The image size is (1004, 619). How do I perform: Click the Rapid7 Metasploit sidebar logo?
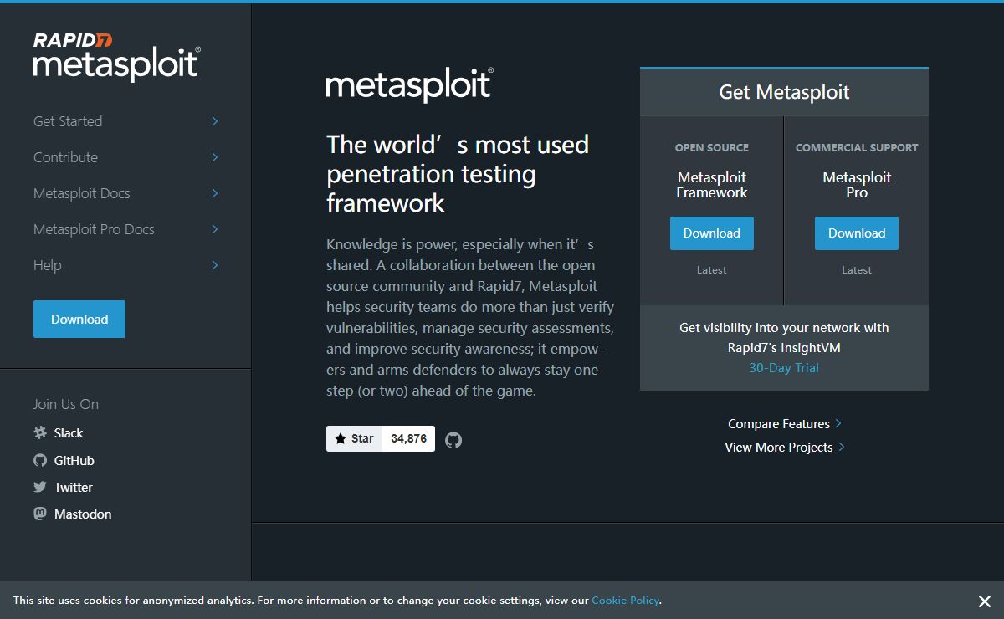tap(116, 56)
